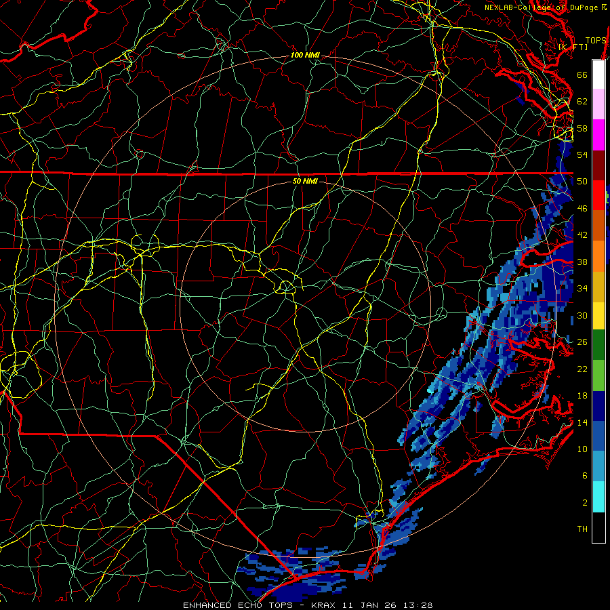Screen dimensions: 610x610
Task: Click the '[K FT]' units label
Action: click(x=573, y=47)
